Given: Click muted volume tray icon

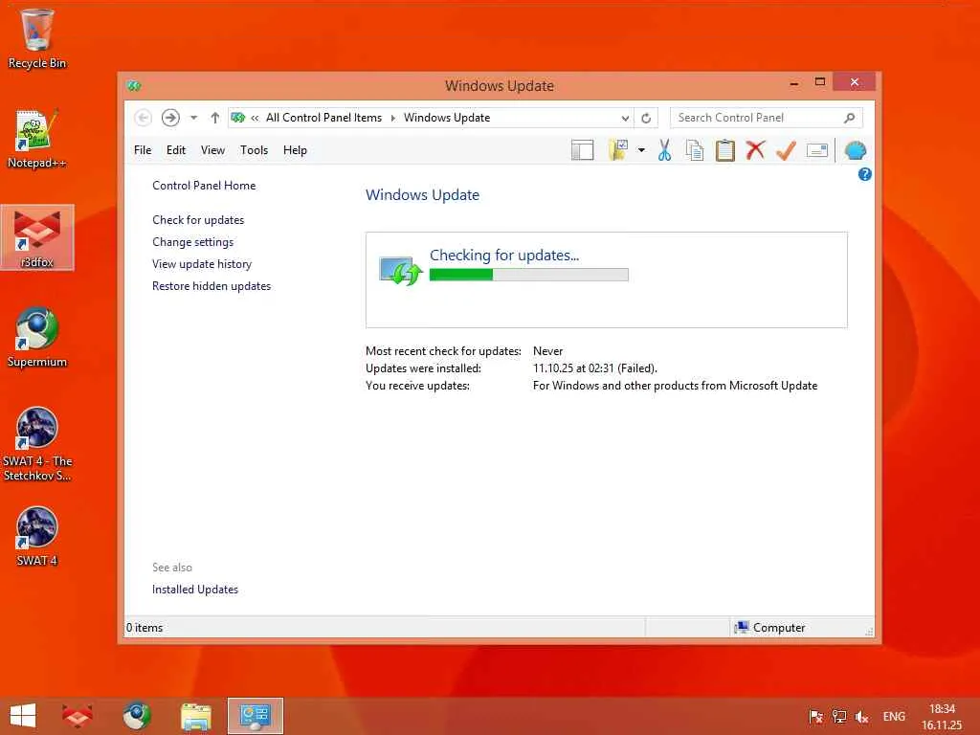Looking at the screenshot, I should tap(862, 717).
